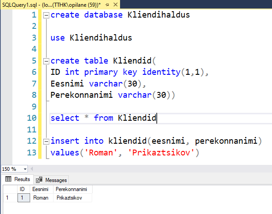Click the ID cell containing 1
Screen dimensions: 272x214
pyautogui.click(x=22, y=198)
